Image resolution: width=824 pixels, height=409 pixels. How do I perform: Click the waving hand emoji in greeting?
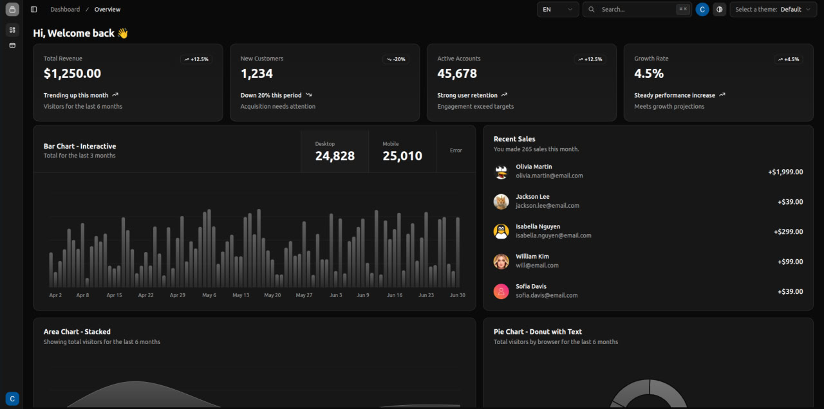coord(123,33)
